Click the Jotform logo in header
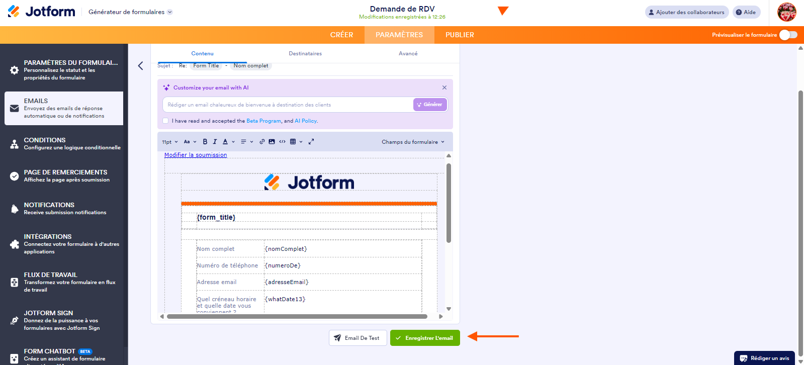This screenshot has width=804, height=365. pyautogui.click(x=41, y=12)
